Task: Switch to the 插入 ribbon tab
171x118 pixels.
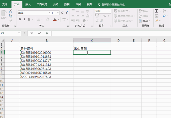Action: point(28,5)
